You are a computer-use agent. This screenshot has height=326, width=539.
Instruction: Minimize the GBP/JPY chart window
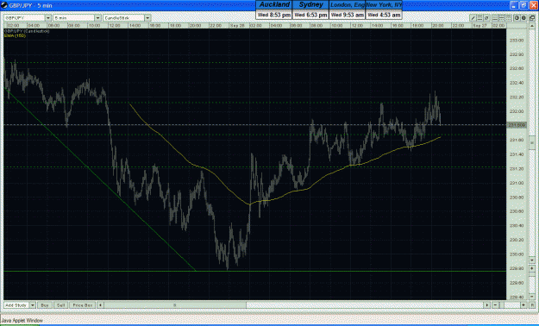click(x=514, y=5)
